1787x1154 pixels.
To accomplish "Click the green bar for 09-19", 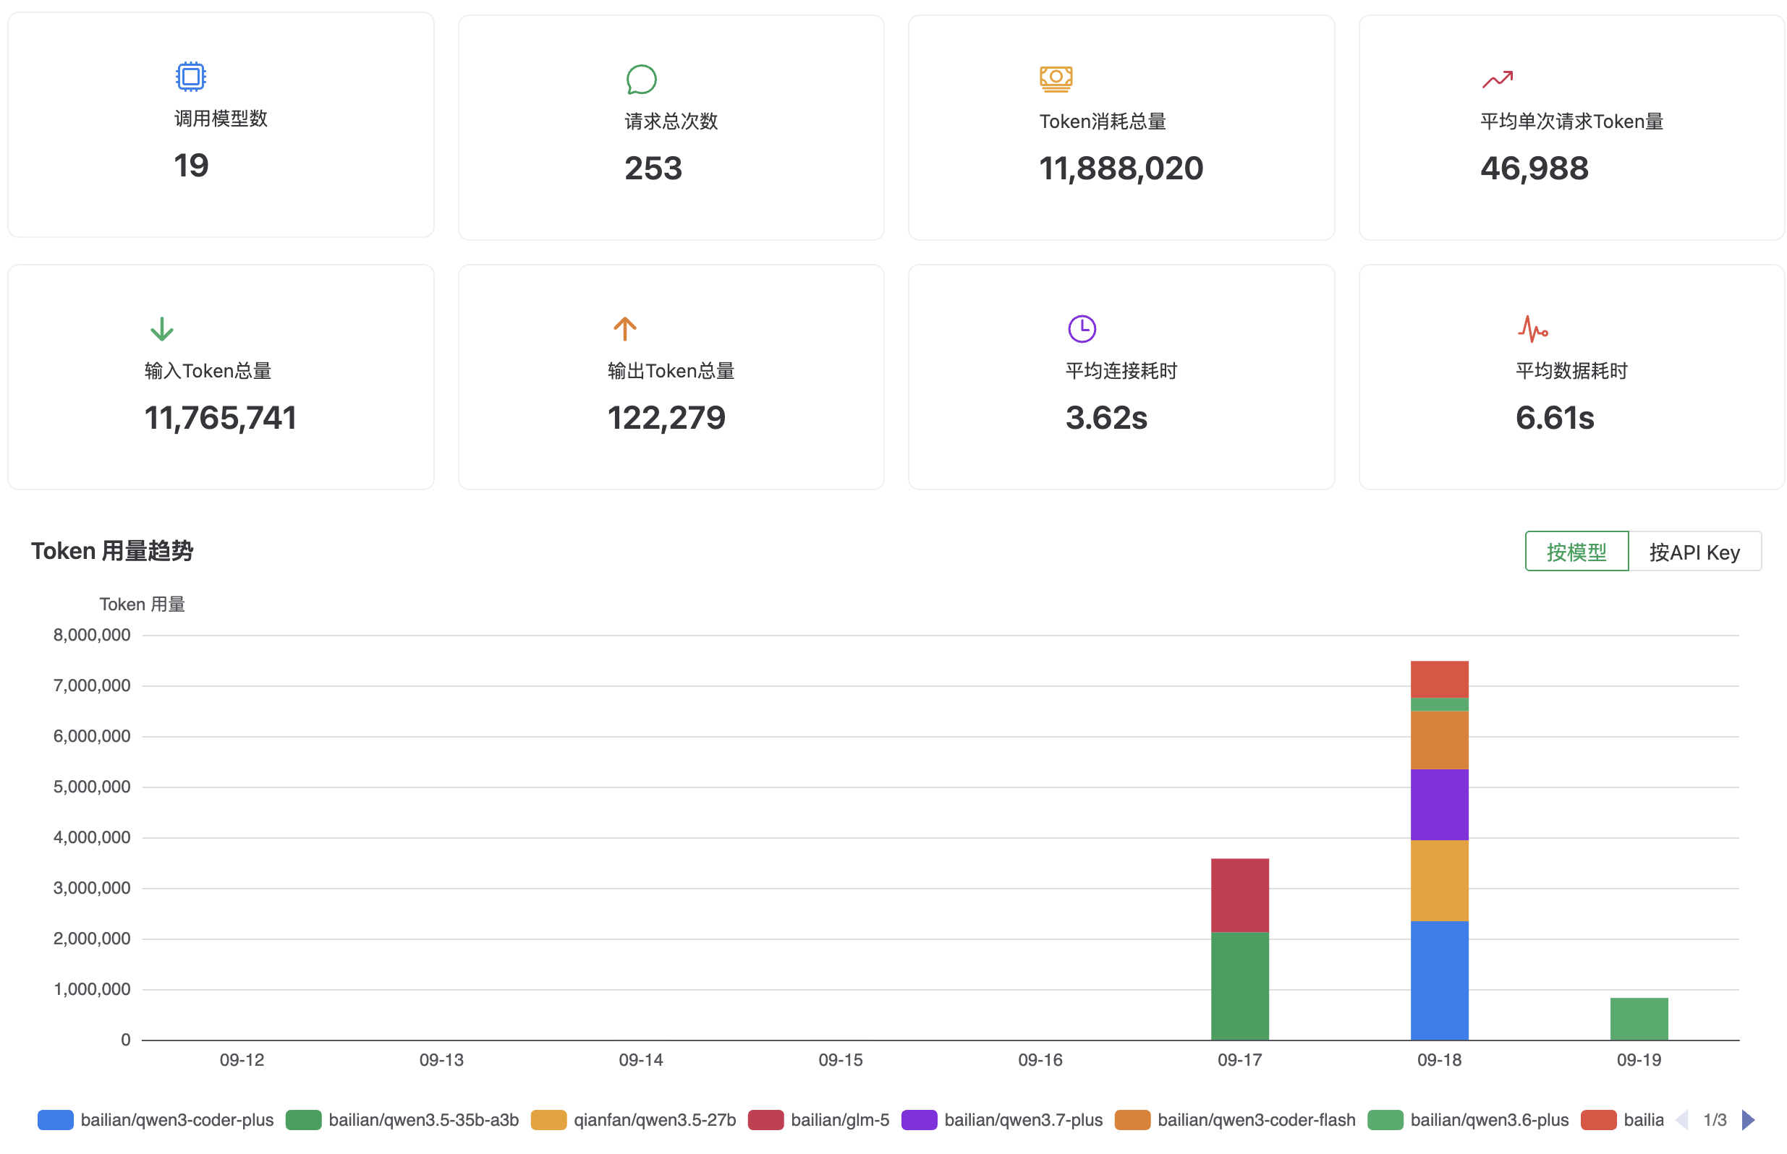I will coord(1639,1018).
